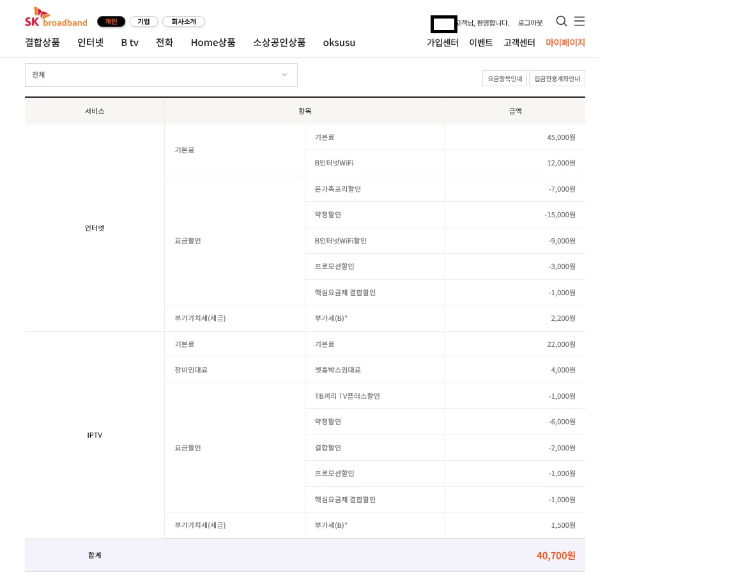Switch to the 기업 pill
This screenshot has height=577, width=736.
pyautogui.click(x=144, y=22)
